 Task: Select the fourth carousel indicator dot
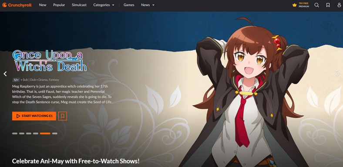point(36,133)
